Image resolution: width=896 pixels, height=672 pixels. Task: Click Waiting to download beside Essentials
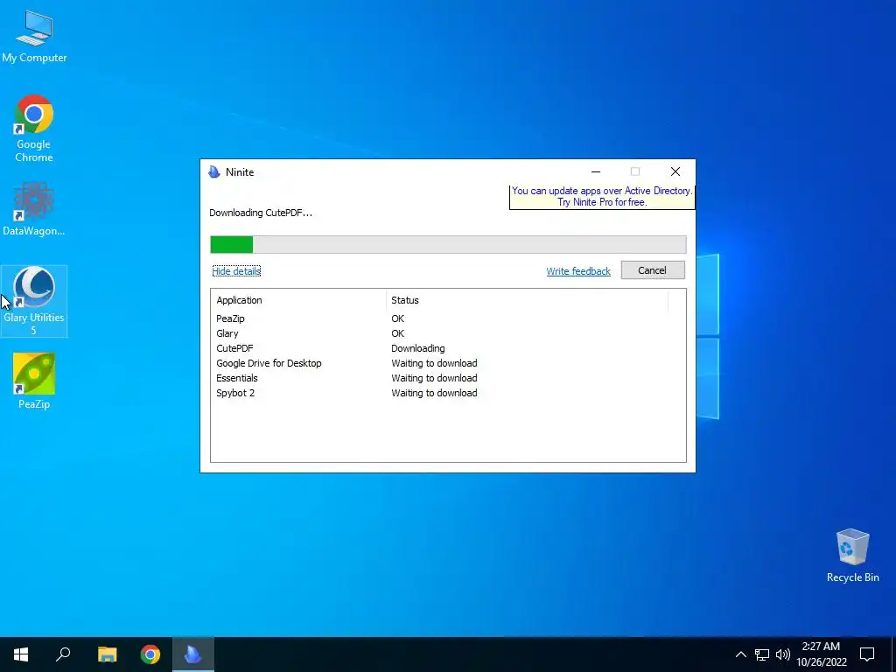pyautogui.click(x=434, y=378)
